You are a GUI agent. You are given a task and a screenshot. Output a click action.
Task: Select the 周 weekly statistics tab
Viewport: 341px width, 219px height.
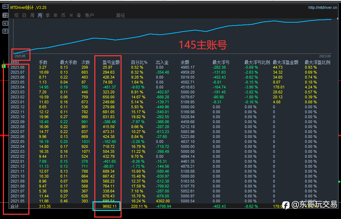32,15
